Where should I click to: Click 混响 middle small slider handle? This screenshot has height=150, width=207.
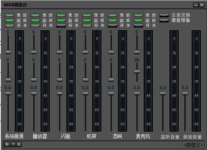[111, 80]
